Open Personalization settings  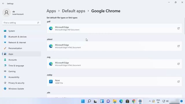tap(21, 48)
